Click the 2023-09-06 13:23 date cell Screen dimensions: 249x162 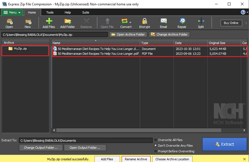pyautogui.click(x=188, y=54)
